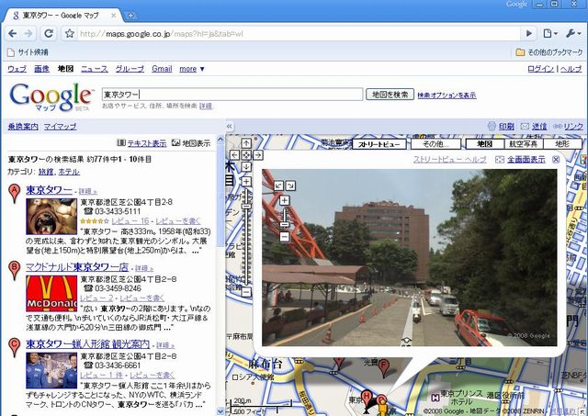Viewport: 588px width, 416px height.
Task: Open the Gmail navigation link
Action: [x=162, y=69]
